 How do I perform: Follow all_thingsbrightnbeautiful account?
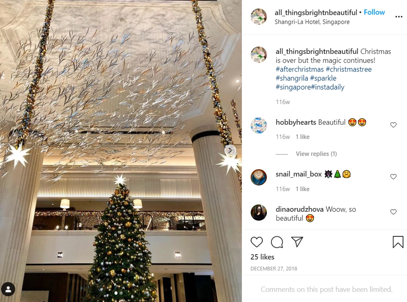(x=374, y=12)
